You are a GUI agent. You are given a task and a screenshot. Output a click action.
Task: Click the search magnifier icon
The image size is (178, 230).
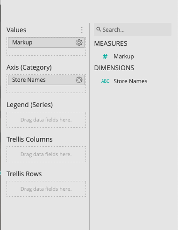click(99, 29)
